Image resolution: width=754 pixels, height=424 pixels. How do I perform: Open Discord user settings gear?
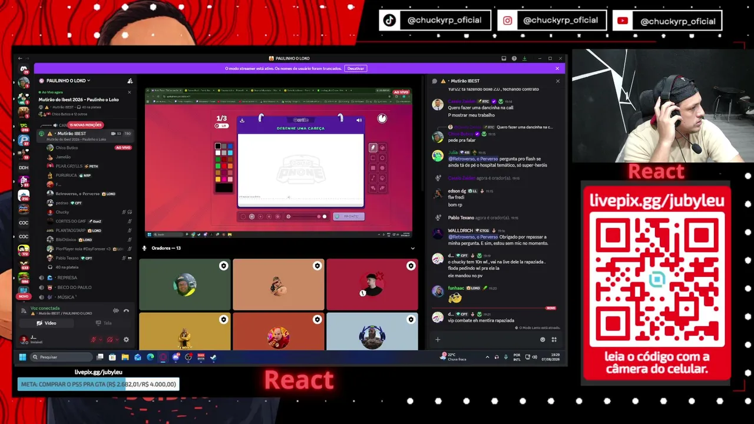126,340
